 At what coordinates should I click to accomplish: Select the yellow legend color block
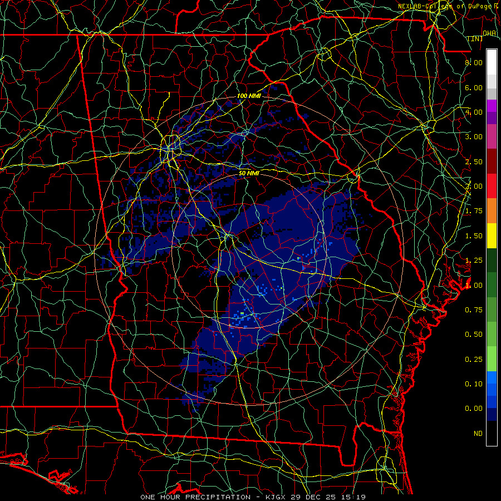492,235
